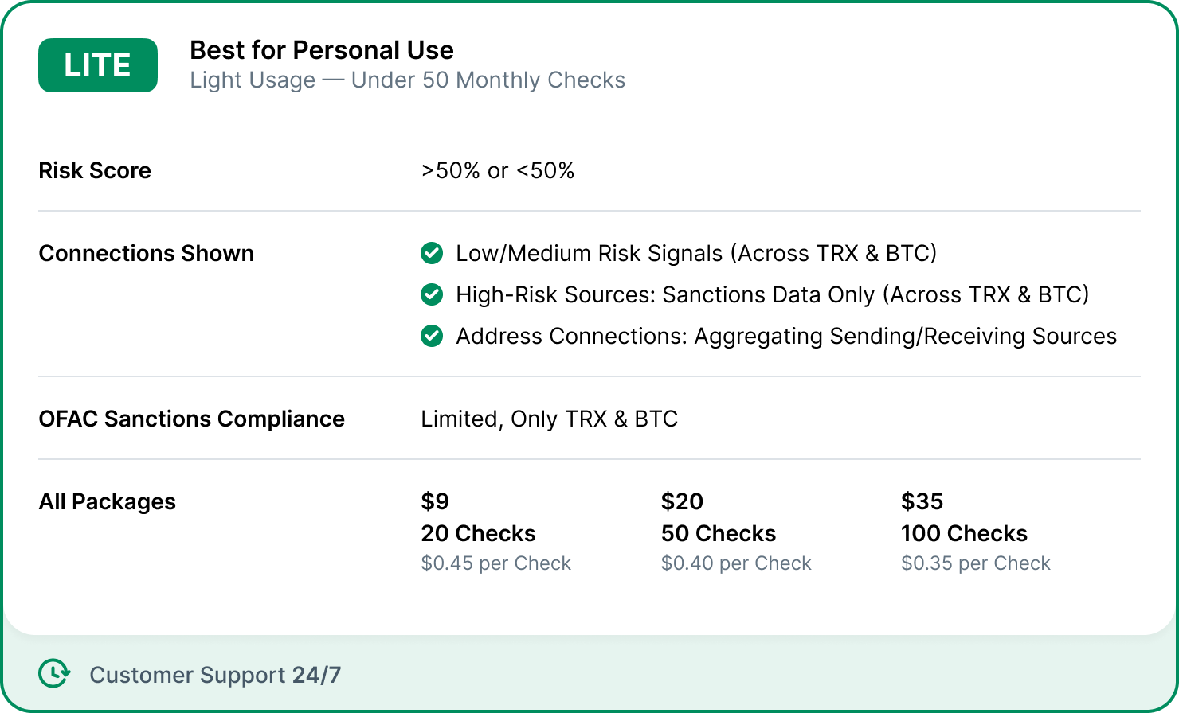Click the Connections Shown row label
1179x713 pixels.
pyautogui.click(x=147, y=253)
